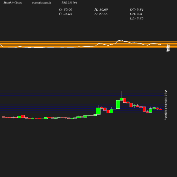Image resolution: width=177 pixels, height=177 pixels.
Task: Click the 6 price axis label
Action: click(x=165, y=119)
